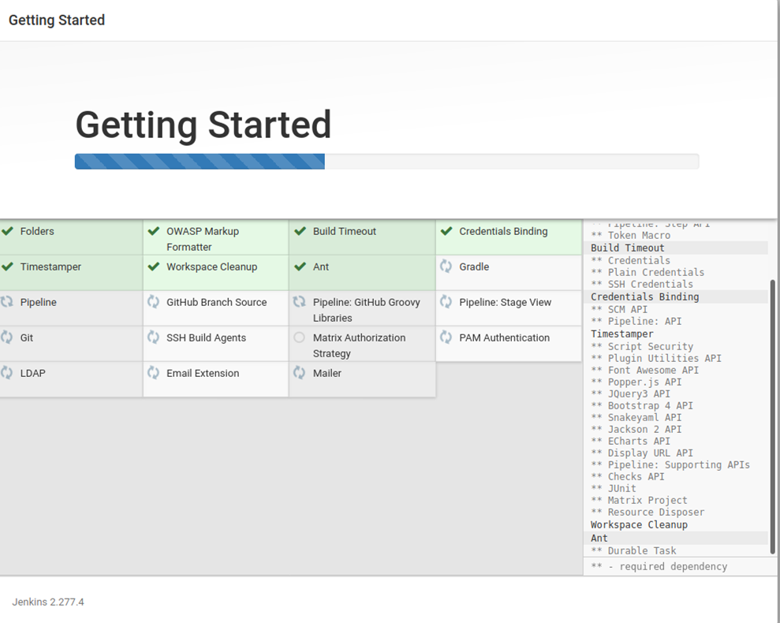This screenshot has width=780, height=623.
Task: Click the Durable Task log line
Action: click(633, 550)
